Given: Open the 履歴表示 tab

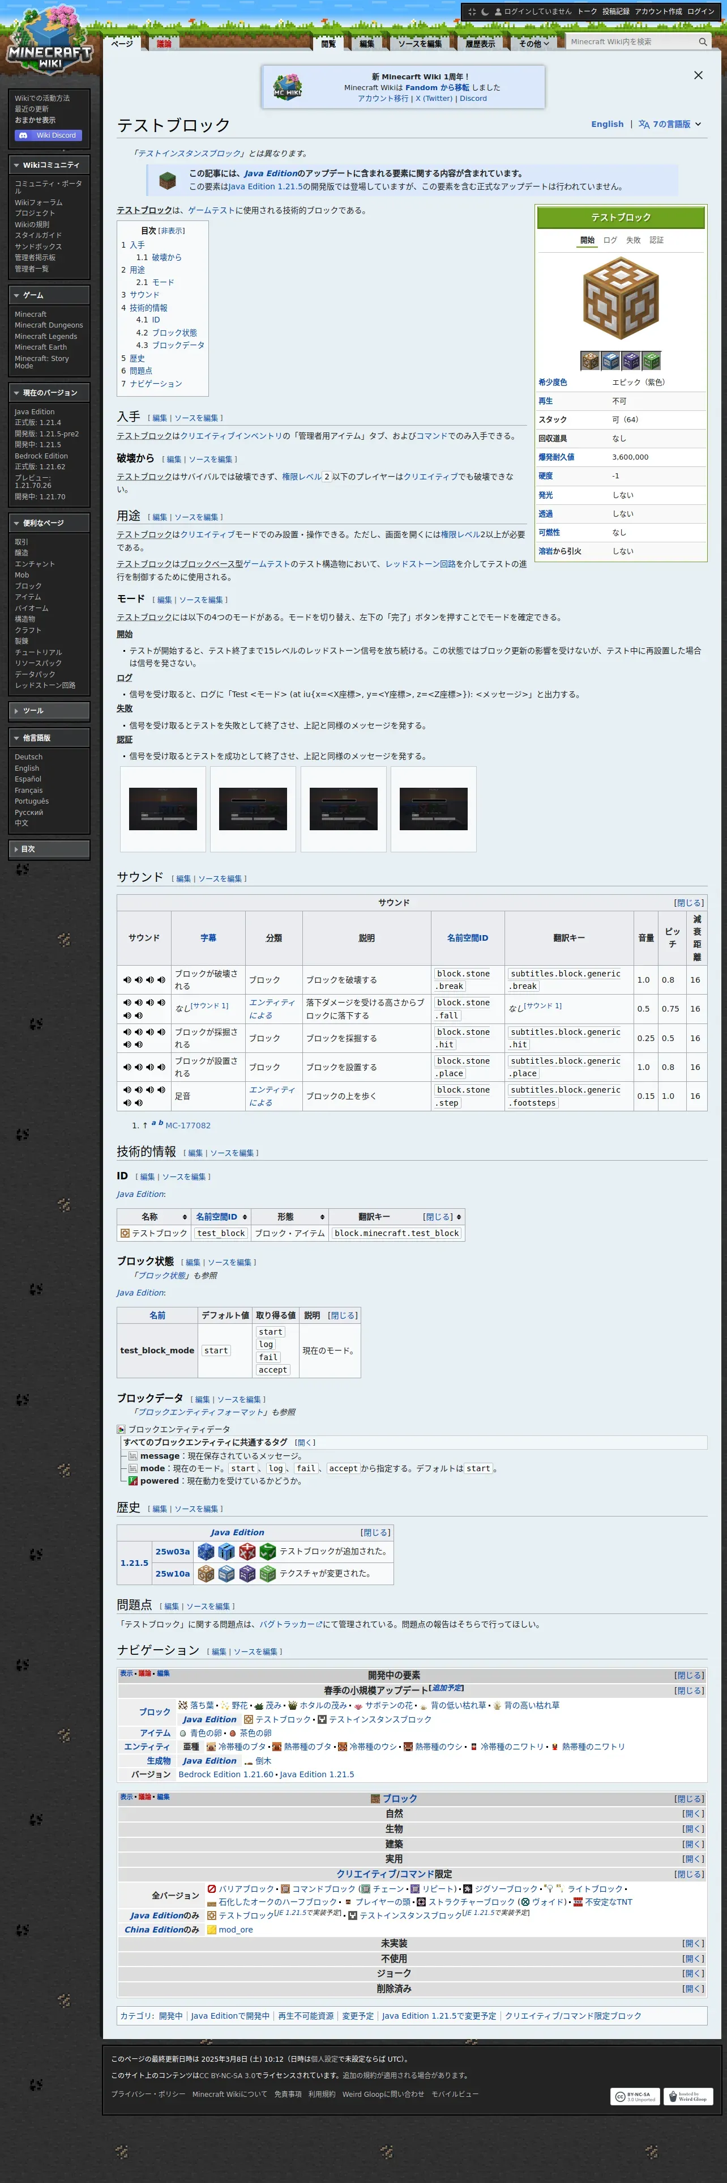Looking at the screenshot, I should pos(480,44).
